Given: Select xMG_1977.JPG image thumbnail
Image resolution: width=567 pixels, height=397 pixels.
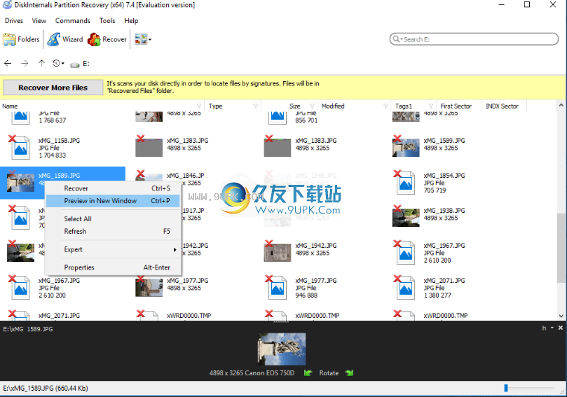Looking at the screenshot, I should (x=149, y=288).
